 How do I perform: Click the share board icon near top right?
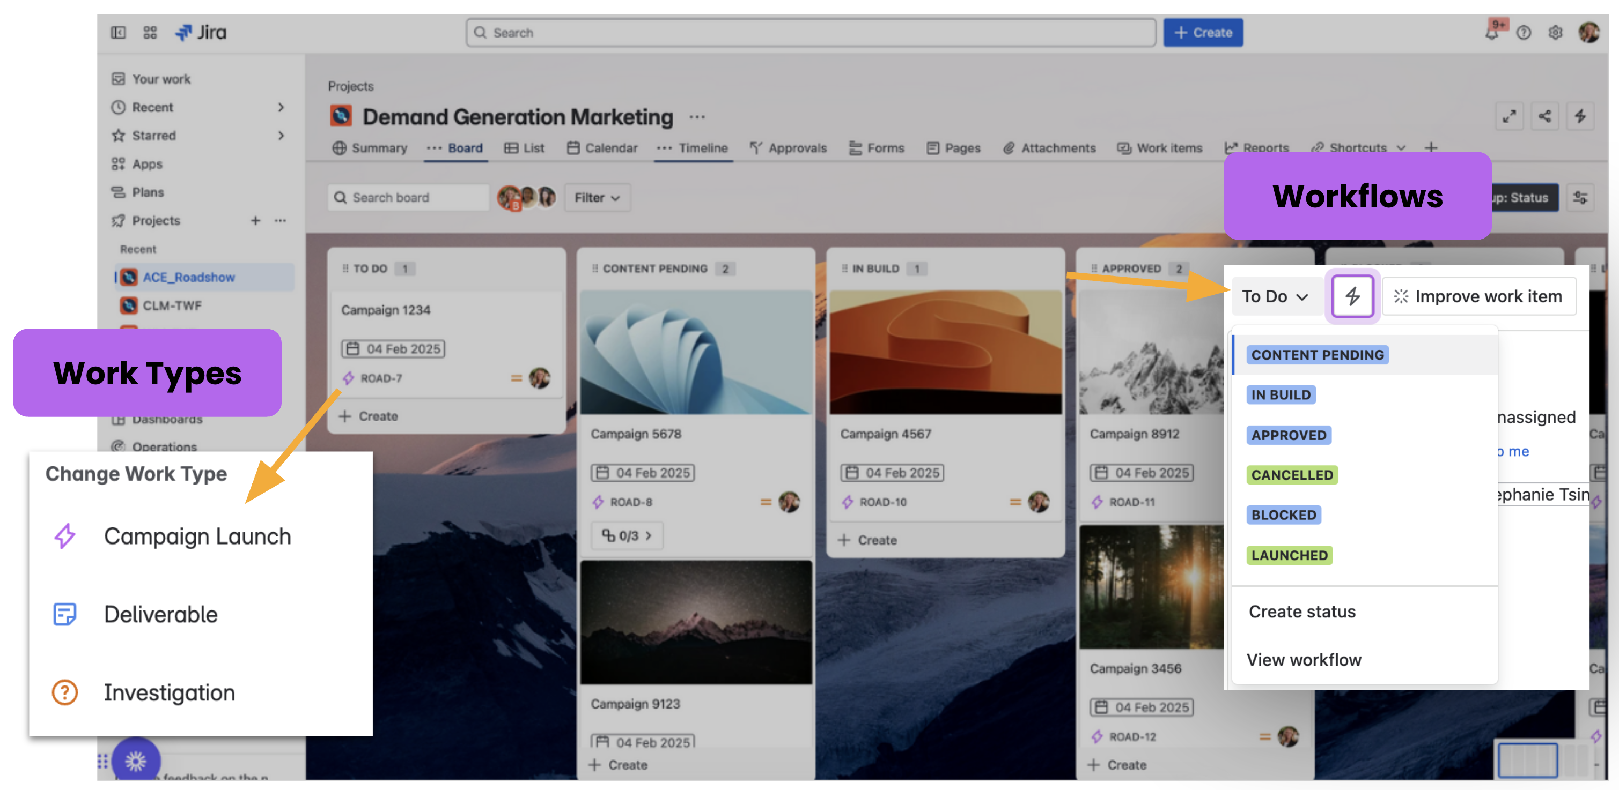(1545, 116)
